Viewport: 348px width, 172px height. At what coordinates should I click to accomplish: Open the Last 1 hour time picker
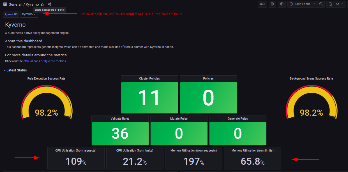point(302,4)
